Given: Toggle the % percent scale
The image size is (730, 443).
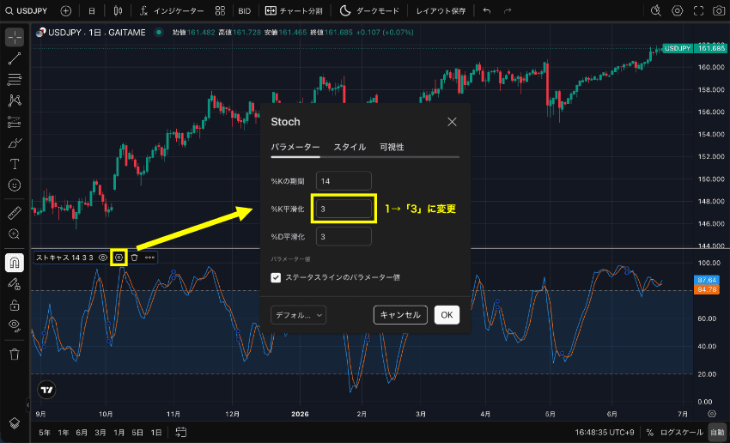Looking at the screenshot, I should click(x=650, y=433).
